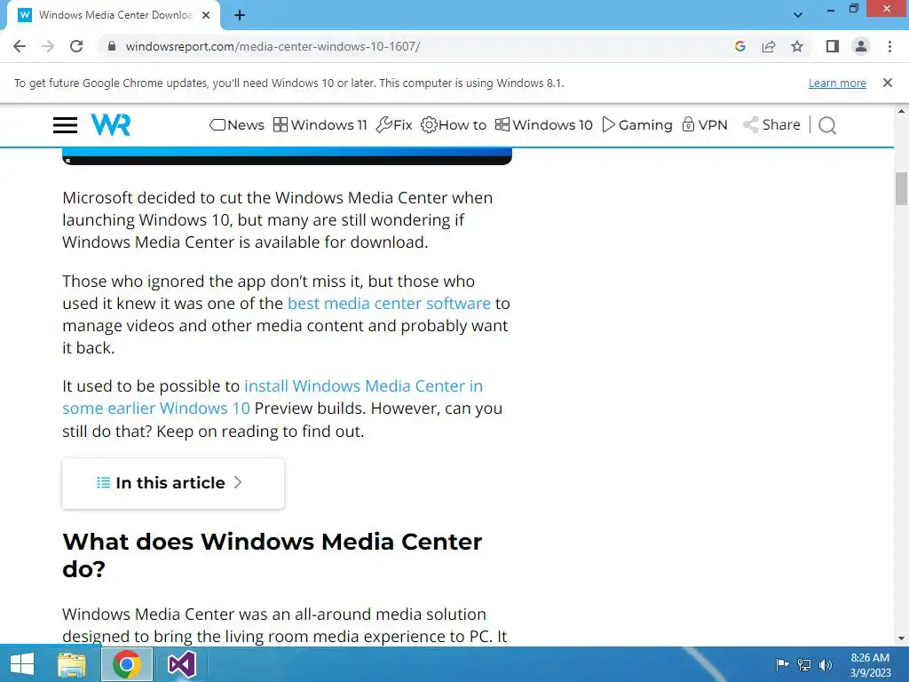Open Chrome's three-dot menu
Screen dimensions: 909x682
coord(889,46)
